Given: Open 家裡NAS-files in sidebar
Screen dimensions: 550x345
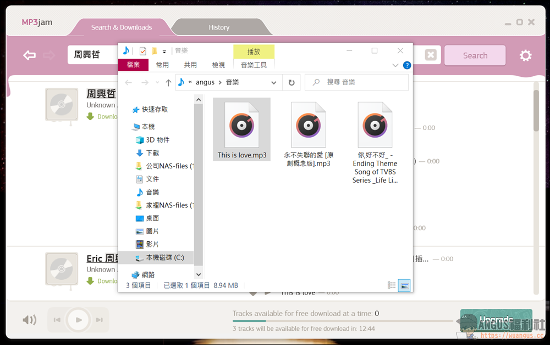Looking at the screenshot, I should coord(169,205).
